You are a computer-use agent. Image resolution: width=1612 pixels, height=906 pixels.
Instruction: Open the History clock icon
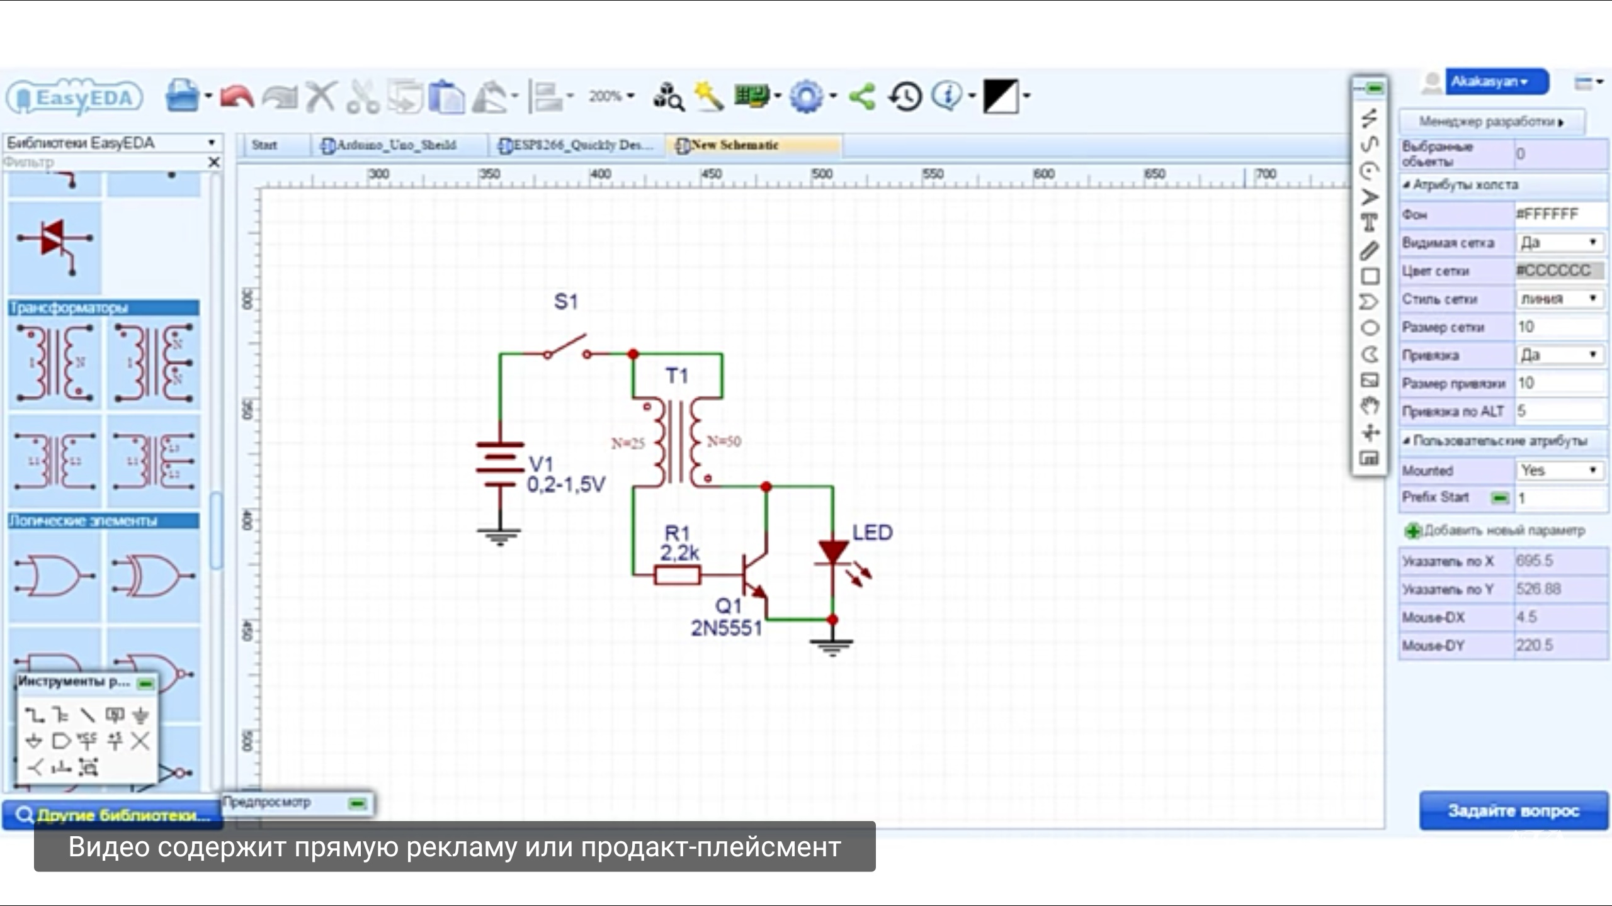point(905,97)
